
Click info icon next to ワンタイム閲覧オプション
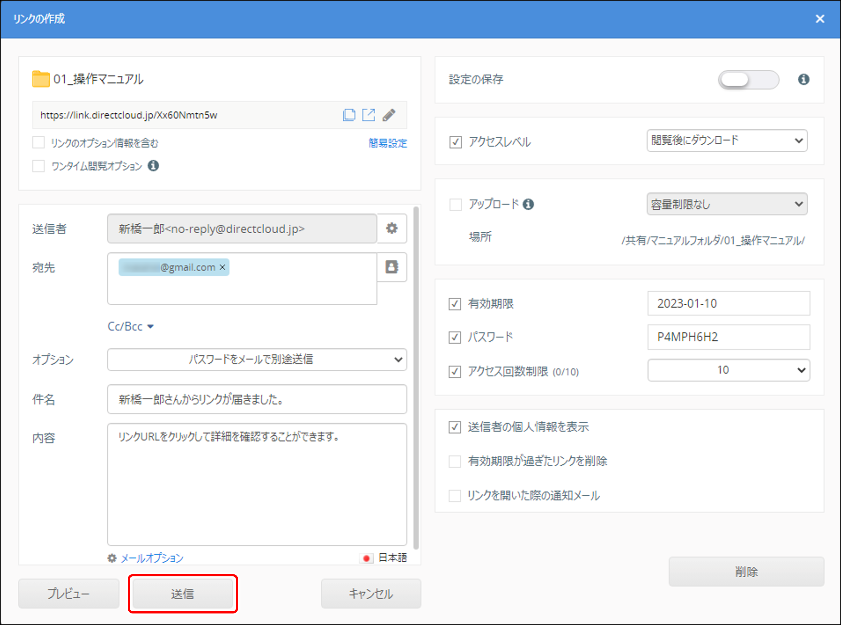tap(153, 166)
